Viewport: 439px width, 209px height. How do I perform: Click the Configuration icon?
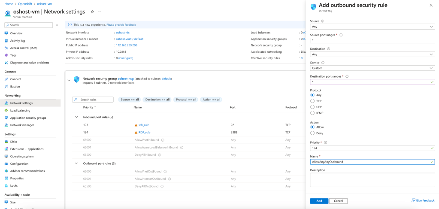(6, 164)
